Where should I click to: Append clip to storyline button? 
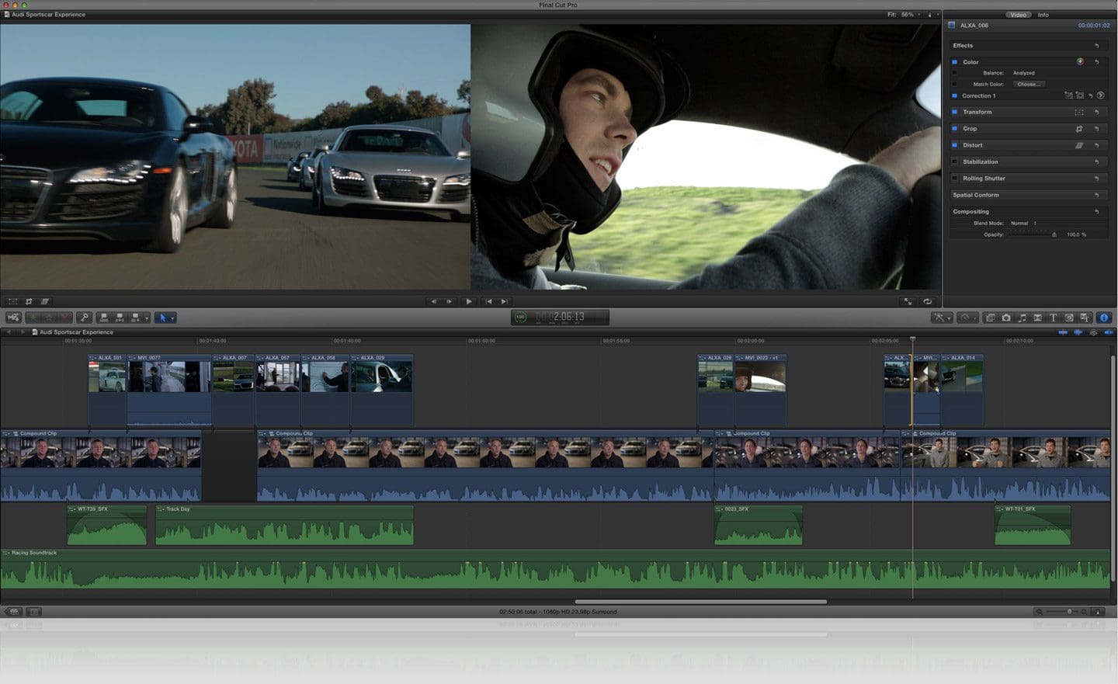point(136,318)
